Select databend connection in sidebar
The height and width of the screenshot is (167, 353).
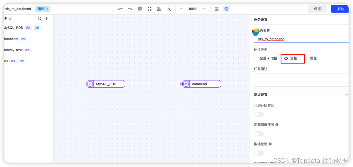11,39
